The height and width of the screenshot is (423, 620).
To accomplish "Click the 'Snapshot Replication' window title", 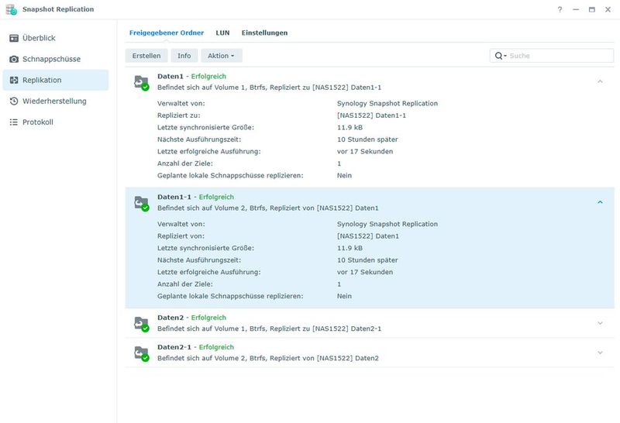I will click(x=58, y=9).
